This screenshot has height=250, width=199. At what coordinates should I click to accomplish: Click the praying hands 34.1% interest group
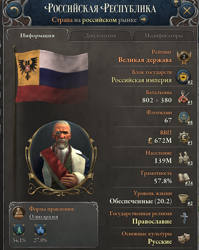[19, 229]
